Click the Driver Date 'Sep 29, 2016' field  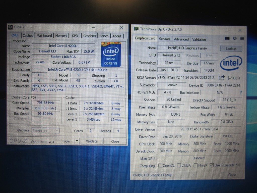172,136
